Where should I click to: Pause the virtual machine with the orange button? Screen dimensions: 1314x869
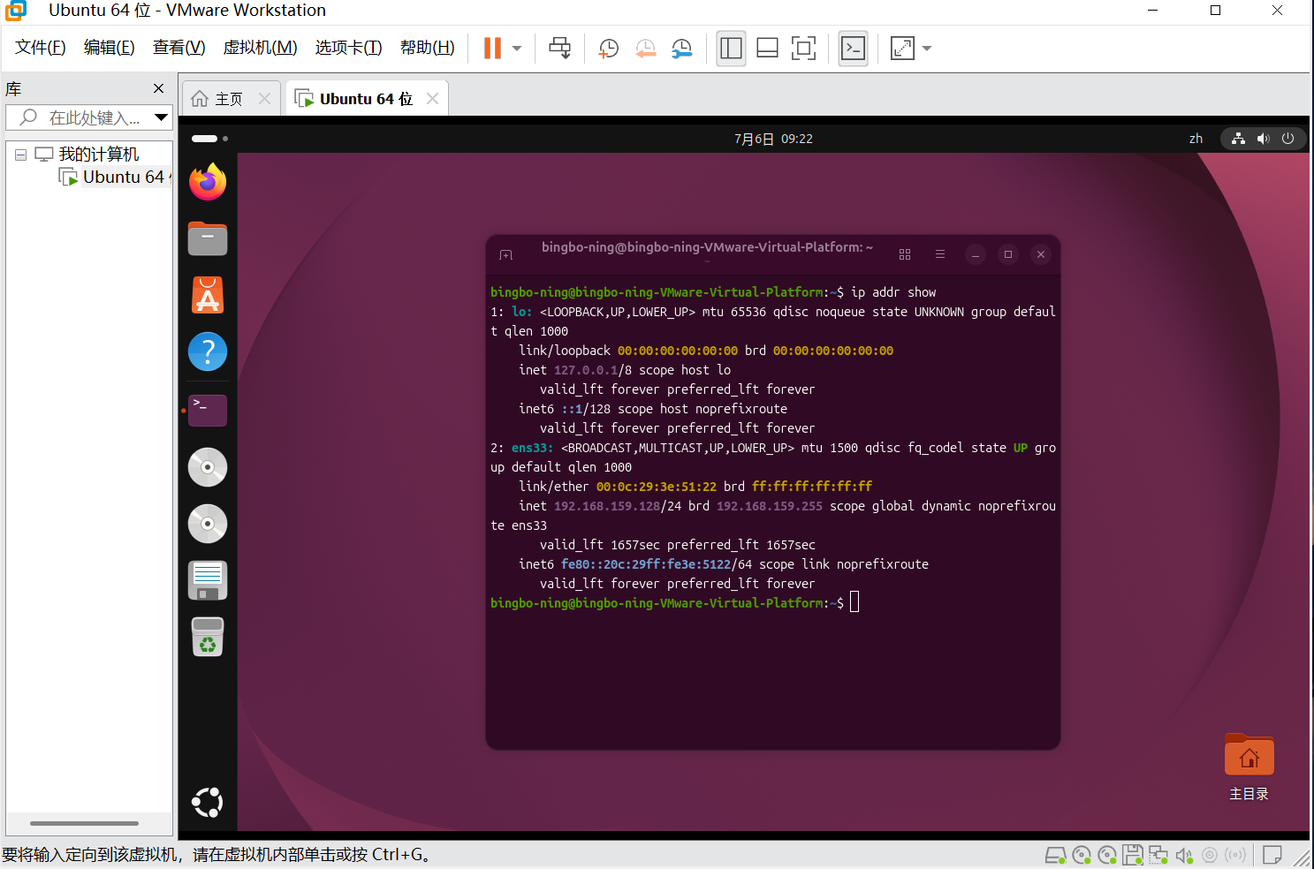(492, 48)
